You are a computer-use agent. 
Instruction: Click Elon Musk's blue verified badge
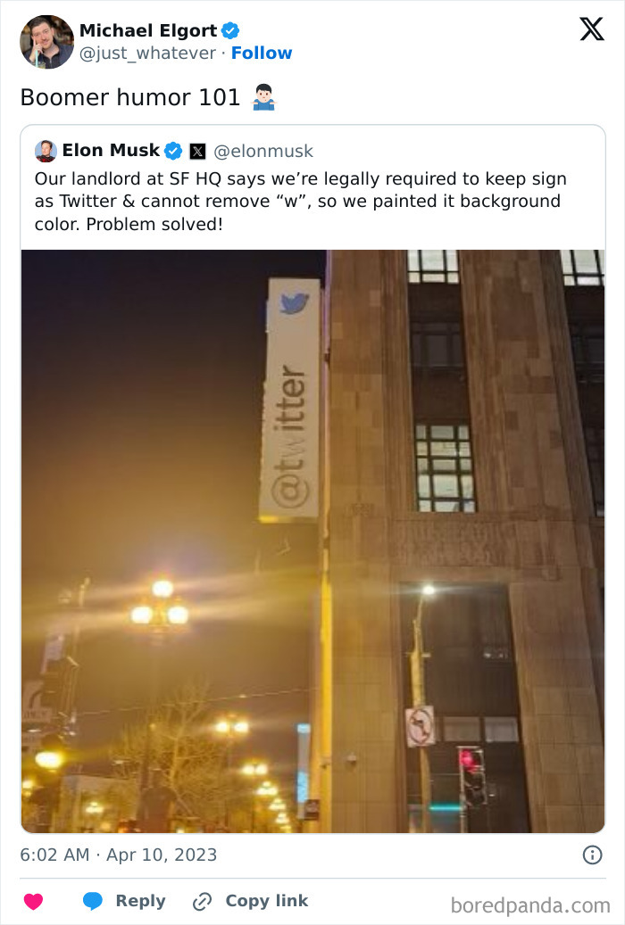(173, 151)
